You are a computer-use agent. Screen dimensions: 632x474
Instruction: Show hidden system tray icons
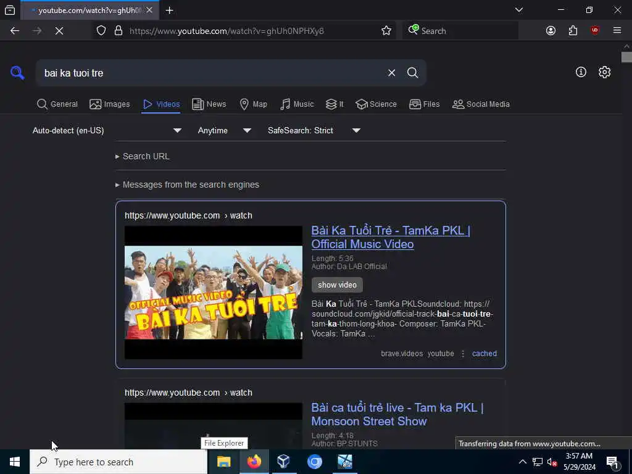click(522, 462)
